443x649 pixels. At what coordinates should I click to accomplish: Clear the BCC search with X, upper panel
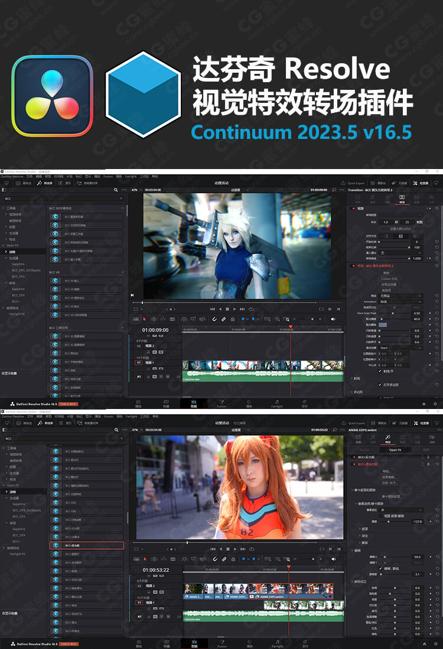121,198
